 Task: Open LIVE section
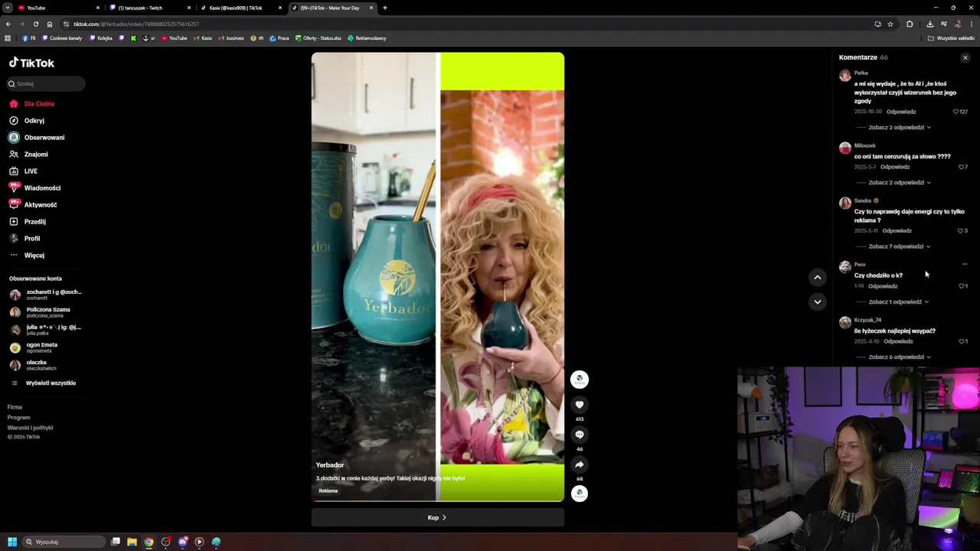point(30,171)
